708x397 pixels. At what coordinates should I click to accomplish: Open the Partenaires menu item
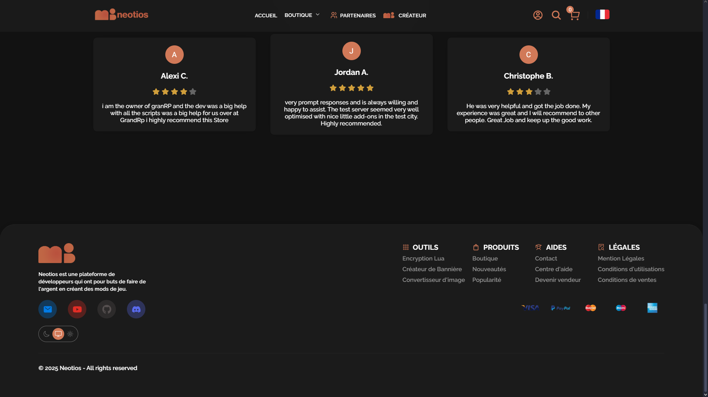[x=353, y=15]
